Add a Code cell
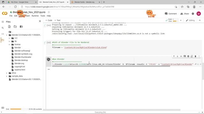Image resolution: width=204 pixels, height=114 pixels. [x=49, y=20]
